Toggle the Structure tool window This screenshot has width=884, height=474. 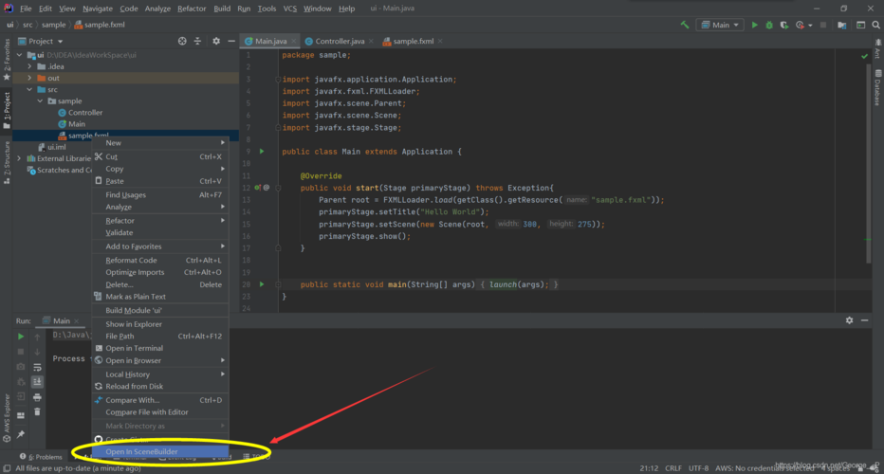point(7,162)
